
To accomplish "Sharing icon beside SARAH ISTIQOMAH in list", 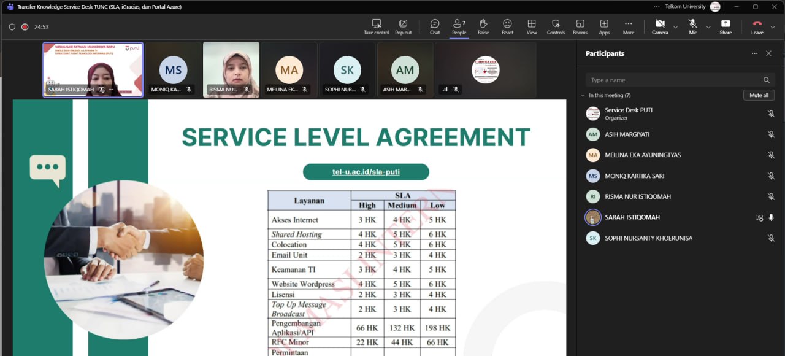I will pyautogui.click(x=759, y=217).
